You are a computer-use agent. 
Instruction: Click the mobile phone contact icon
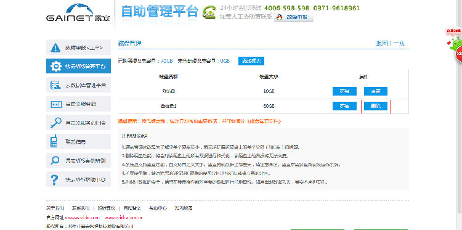pyautogui.click(x=54, y=141)
